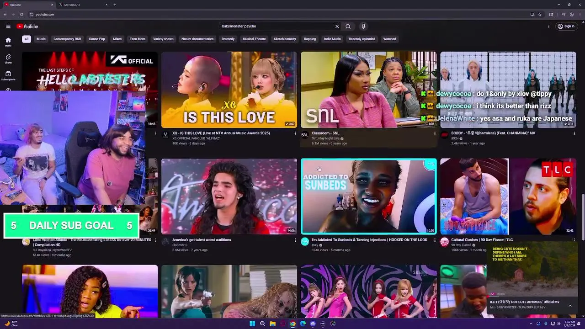Open Discord from the taskbar
The image size is (585, 329).
click(313, 324)
